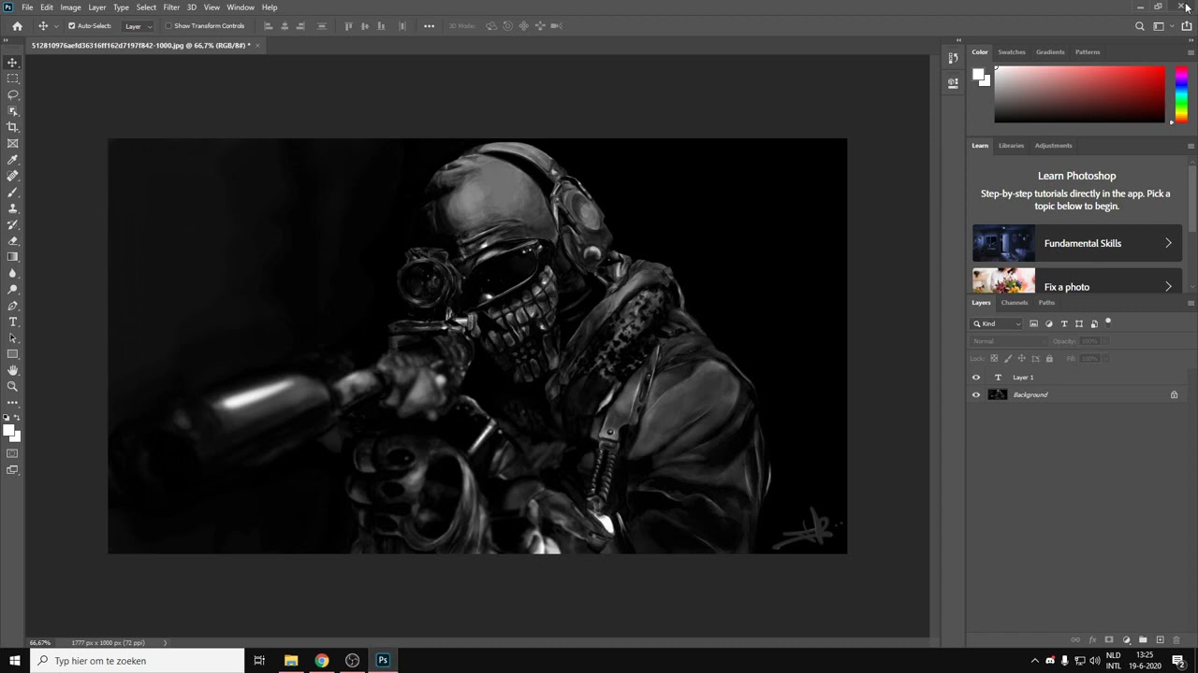Pick a color in the Color panel field
Screen dimensions: 1198x673
(1079, 94)
